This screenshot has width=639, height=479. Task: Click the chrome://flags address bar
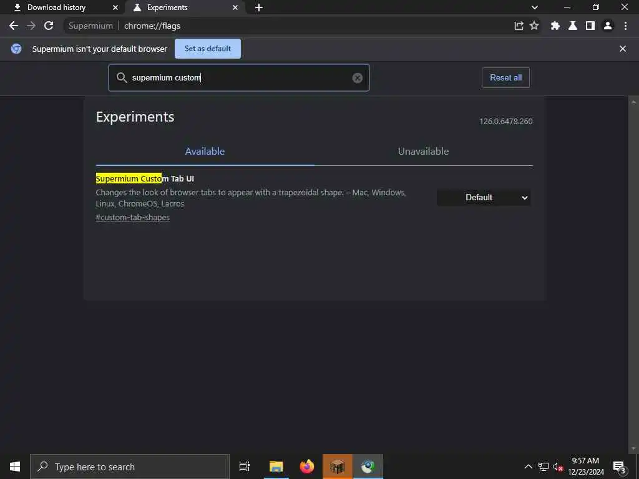285,26
